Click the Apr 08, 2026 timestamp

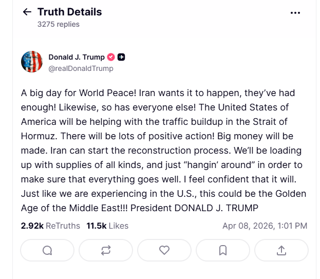pos(265,226)
